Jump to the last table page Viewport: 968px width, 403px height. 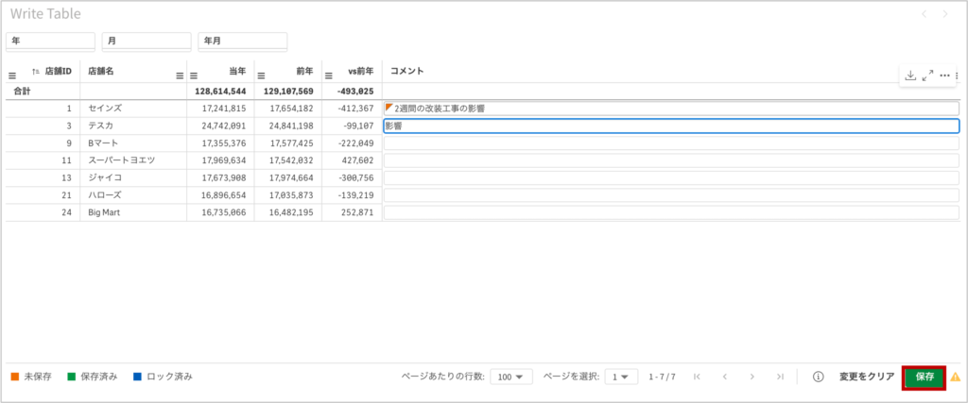tap(780, 377)
